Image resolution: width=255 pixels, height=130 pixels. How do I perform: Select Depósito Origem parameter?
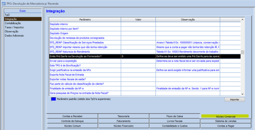tap(145, 33)
